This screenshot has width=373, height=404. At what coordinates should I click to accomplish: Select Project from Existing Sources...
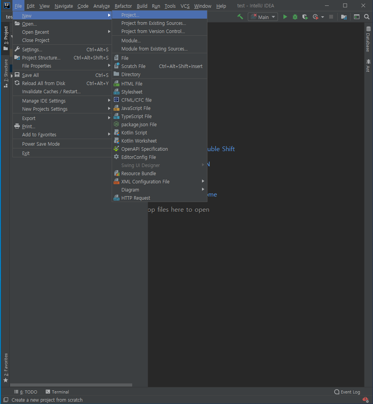(159, 23)
